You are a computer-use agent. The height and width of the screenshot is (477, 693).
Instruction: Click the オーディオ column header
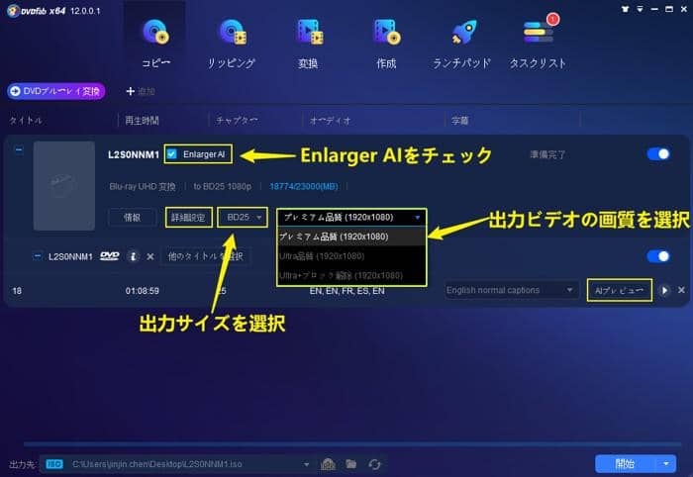[x=330, y=121]
